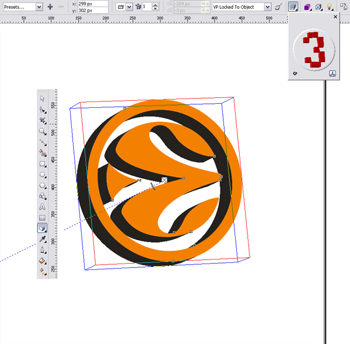Image resolution: width=350 pixels, height=344 pixels.
Task: Click the toolbox drag handle dots
Action: point(42,91)
